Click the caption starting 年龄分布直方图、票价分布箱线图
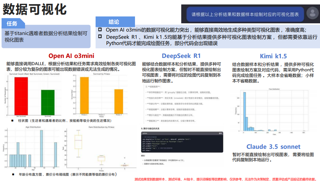Screen dimensions: 320x181 (x=68, y=174)
